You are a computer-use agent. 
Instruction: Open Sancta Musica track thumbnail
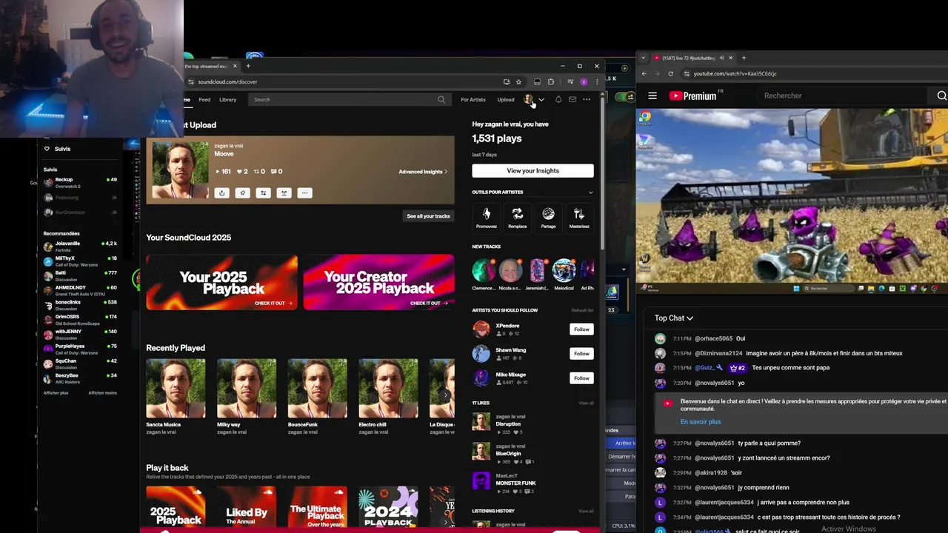click(x=176, y=389)
